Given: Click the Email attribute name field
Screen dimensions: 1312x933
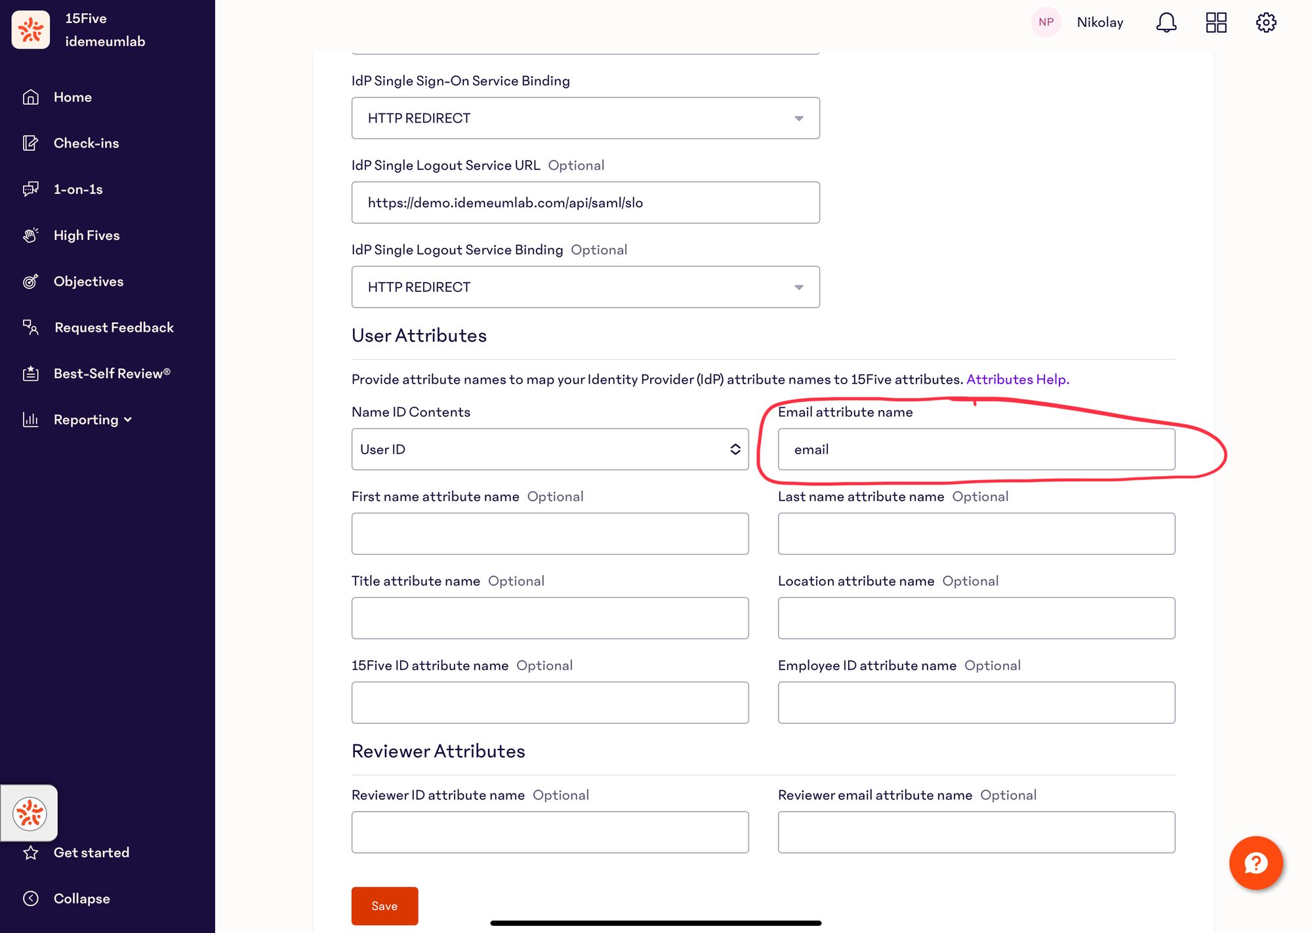Looking at the screenshot, I should [x=976, y=449].
